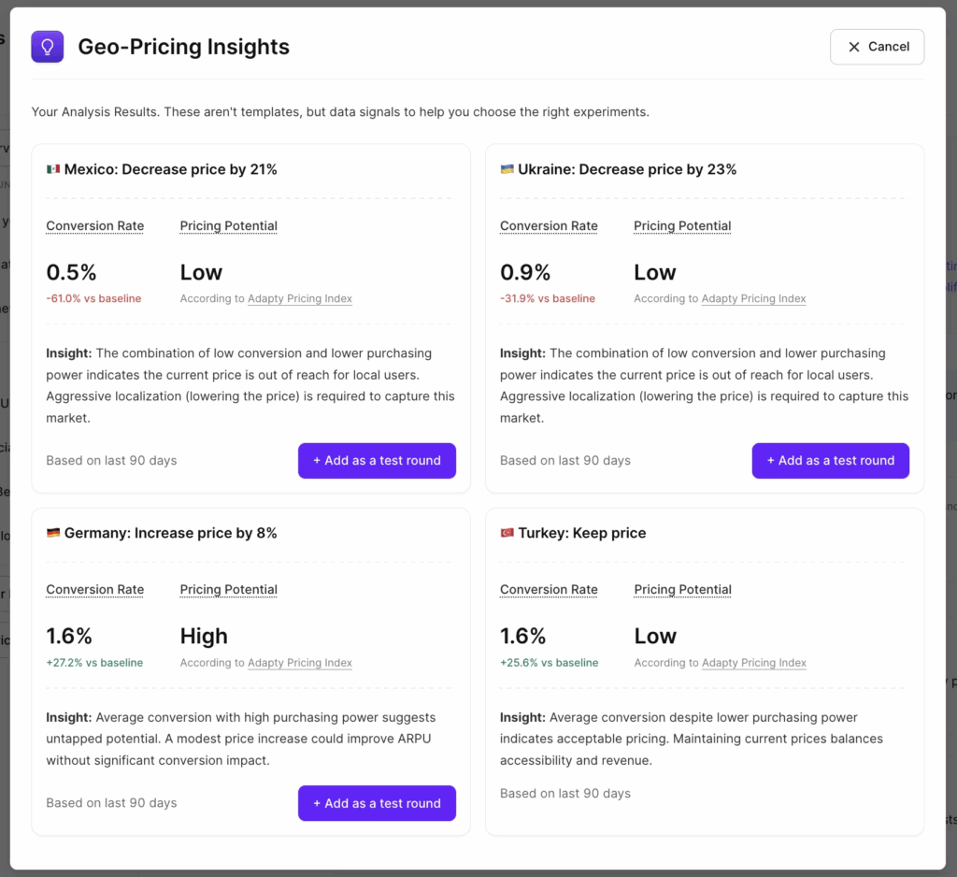The width and height of the screenshot is (957, 877).
Task: Click the Geo-Pricing Insights lightbulb icon
Action: 47,46
